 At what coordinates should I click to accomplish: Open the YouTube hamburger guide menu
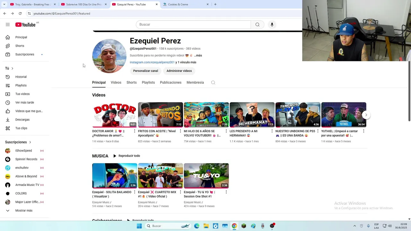8,25
